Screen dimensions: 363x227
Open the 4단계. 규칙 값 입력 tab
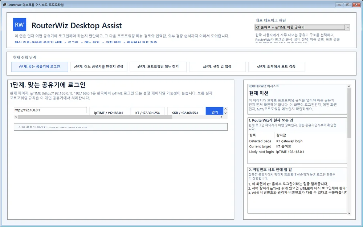(x=217, y=67)
